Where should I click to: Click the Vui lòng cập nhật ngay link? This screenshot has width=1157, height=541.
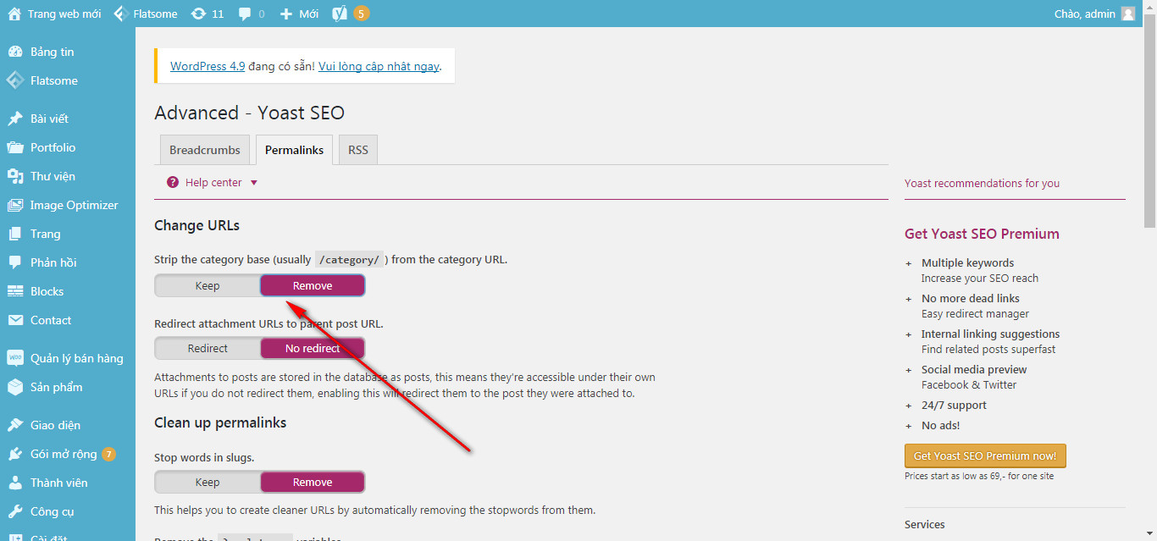(379, 66)
